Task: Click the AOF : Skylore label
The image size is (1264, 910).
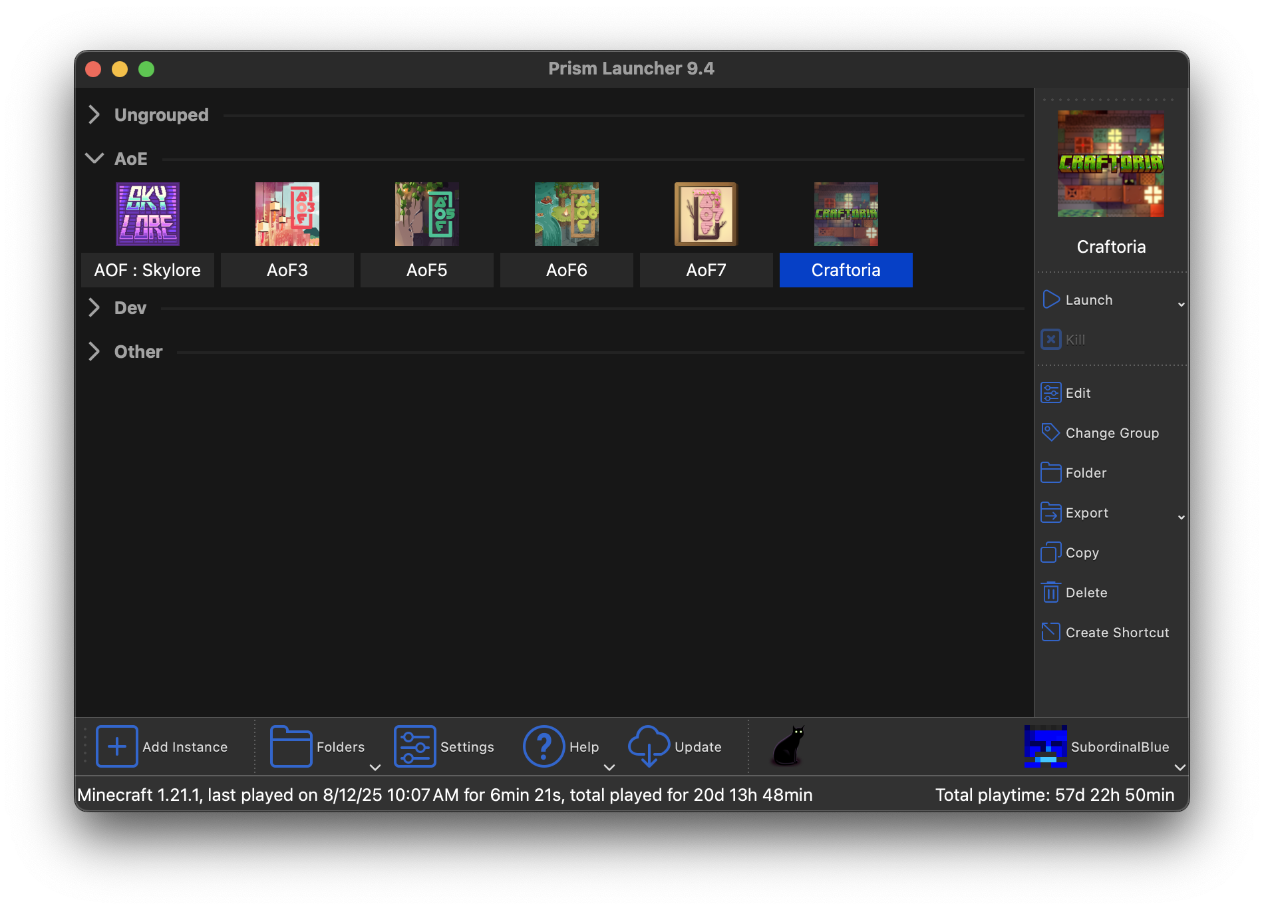Action: (x=148, y=270)
